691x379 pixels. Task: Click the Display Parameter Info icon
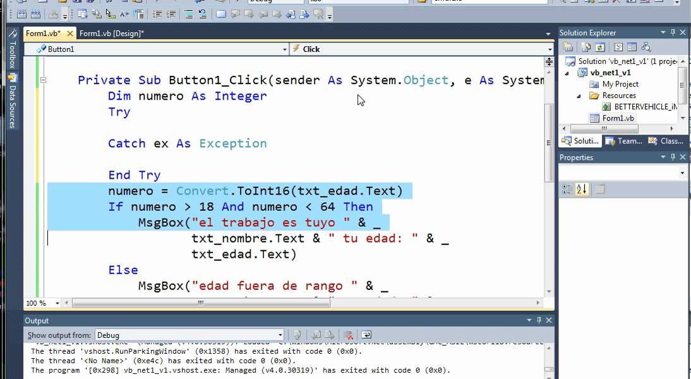(96, 15)
